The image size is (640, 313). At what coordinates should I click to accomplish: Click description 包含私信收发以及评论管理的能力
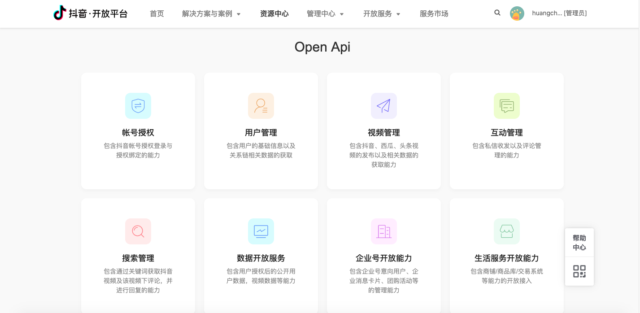tap(507, 151)
